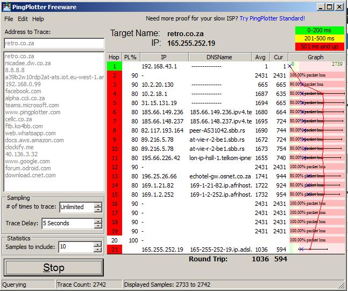Image resolution: width=348 pixels, height=291 pixels.
Task: Select 40.136.3.32 from address history
Action: [x=22, y=154]
